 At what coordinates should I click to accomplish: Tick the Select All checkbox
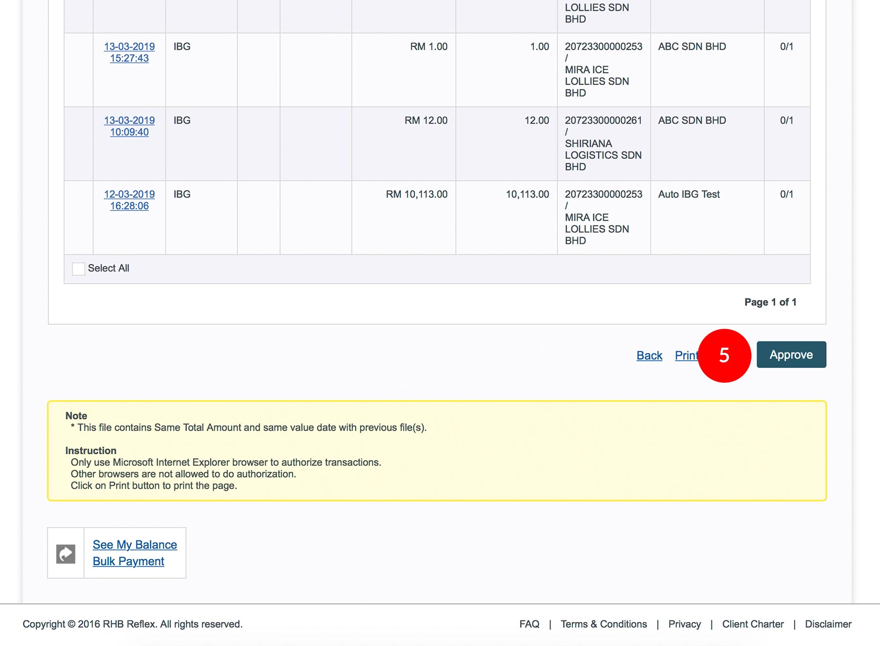[x=78, y=269]
